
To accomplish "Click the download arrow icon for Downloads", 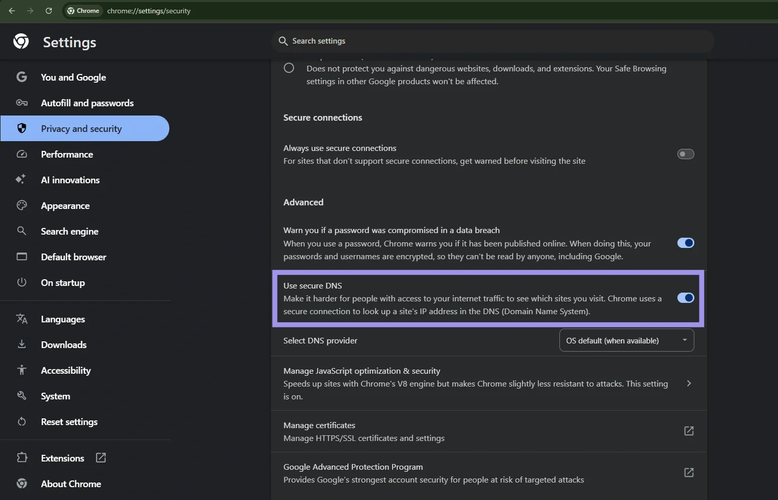I will pos(22,344).
